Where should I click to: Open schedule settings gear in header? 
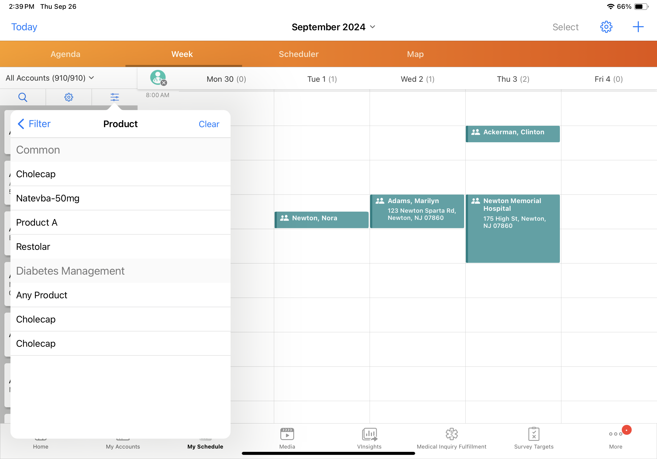[x=606, y=27]
